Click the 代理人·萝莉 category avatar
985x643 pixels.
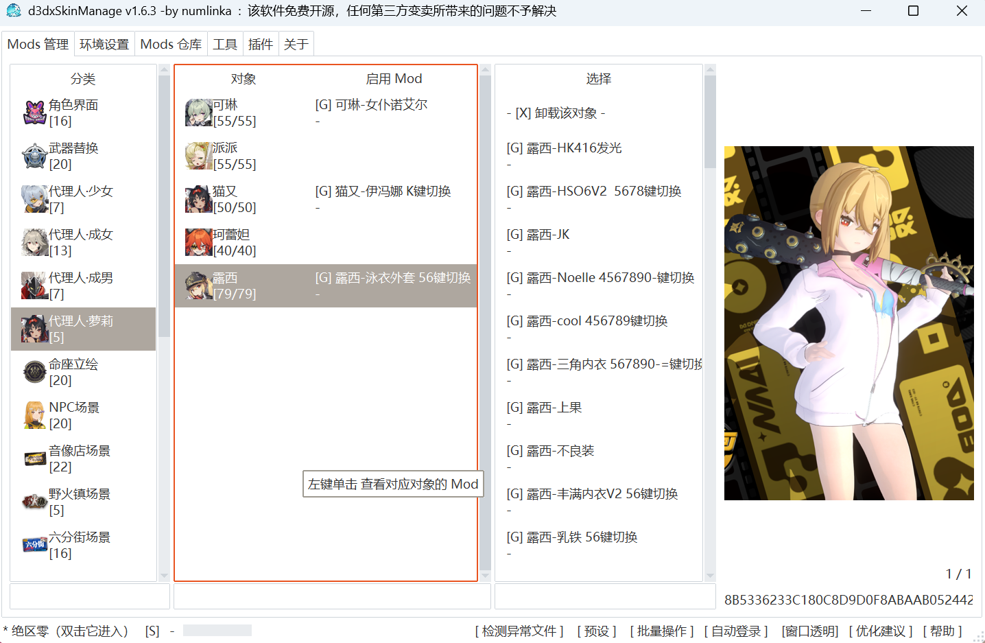pyautogui.click(x=34, y=329)
